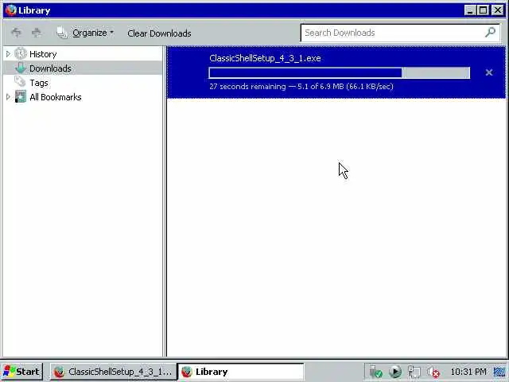509x382 pixels.
Task: Cancel the ClassicShellSetup download
Action: [x=489, y=72]
